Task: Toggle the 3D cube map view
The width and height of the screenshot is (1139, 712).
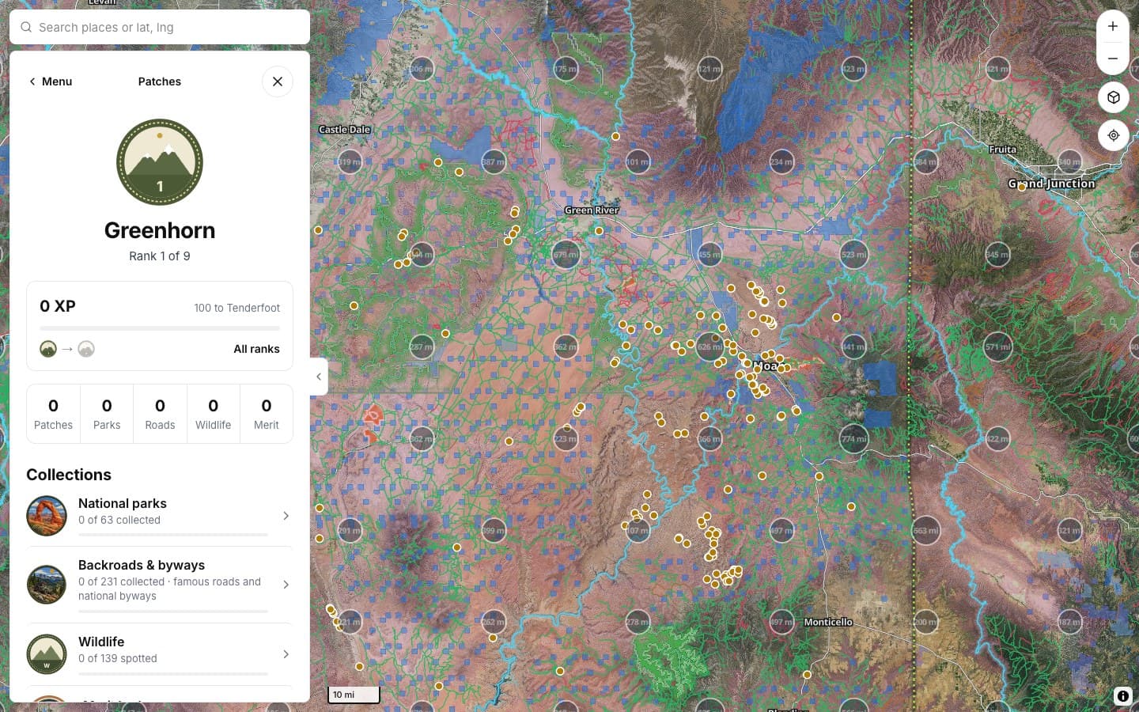Action: point(1113,97)
